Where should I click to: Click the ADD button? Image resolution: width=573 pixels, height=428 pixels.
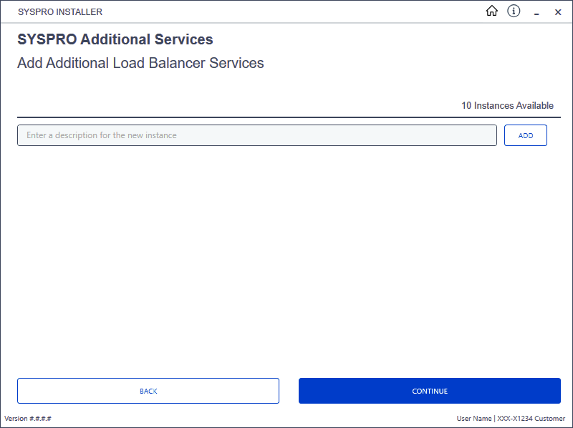pyautogui.click(x=526, y=135)
